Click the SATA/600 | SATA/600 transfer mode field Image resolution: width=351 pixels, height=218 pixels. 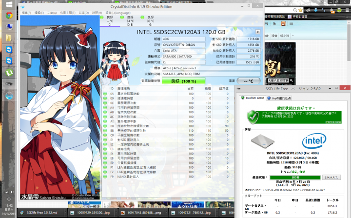coord(184,57)
